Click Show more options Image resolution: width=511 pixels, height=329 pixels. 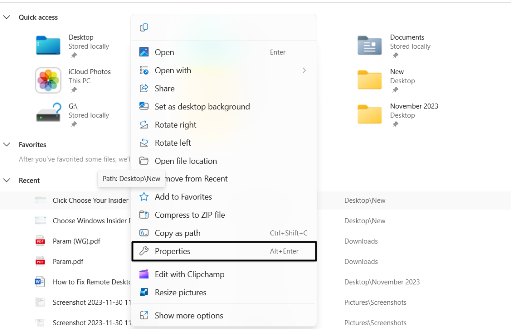click(189, 315)
